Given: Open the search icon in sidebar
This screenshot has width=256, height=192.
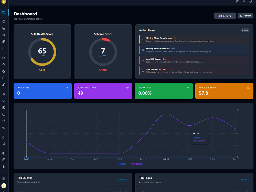Looking at the screenshot, I should [x=4, y=22].
